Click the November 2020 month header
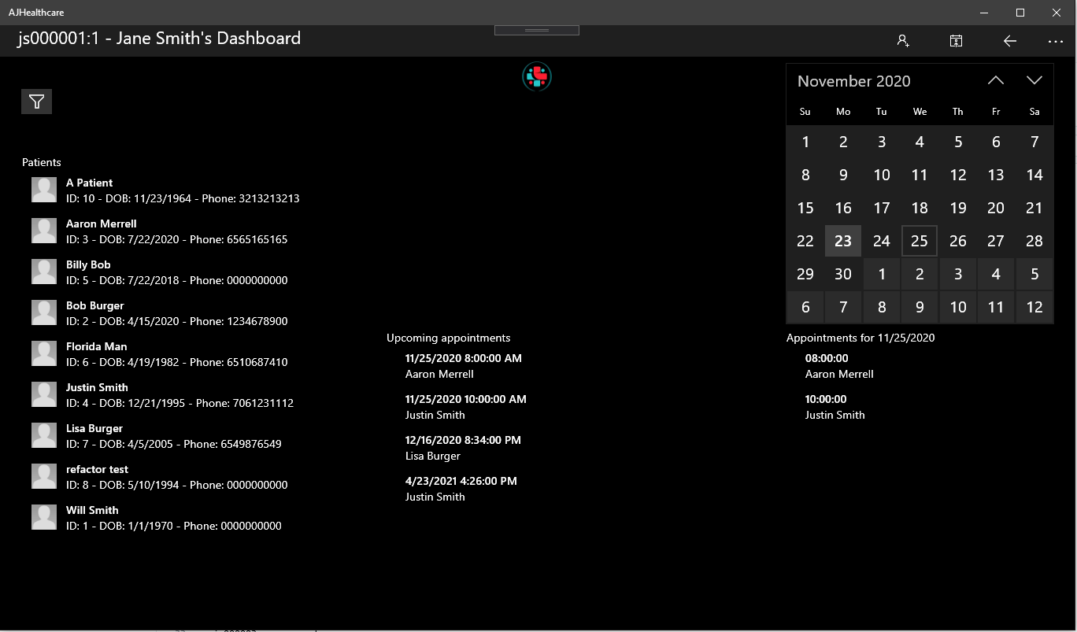Screen dimensions: 1077x632 tap(853, 81)
